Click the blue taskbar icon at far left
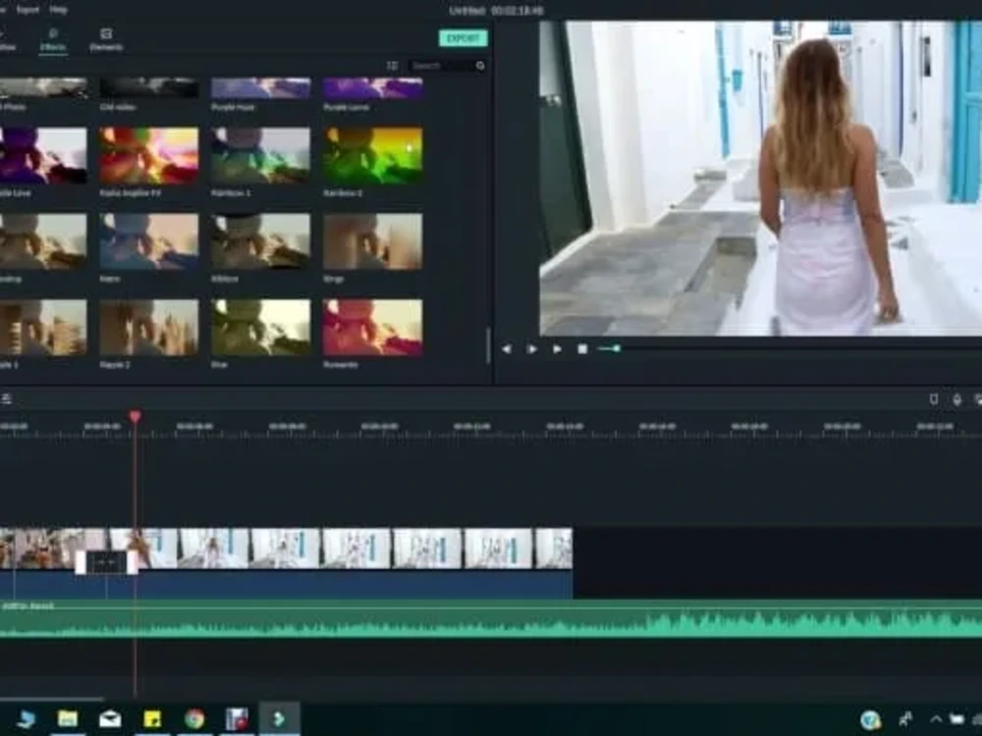Viewport: 982px width, 736px height. point(26,719)
